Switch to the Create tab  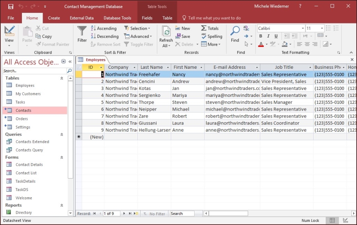(54, 18)
